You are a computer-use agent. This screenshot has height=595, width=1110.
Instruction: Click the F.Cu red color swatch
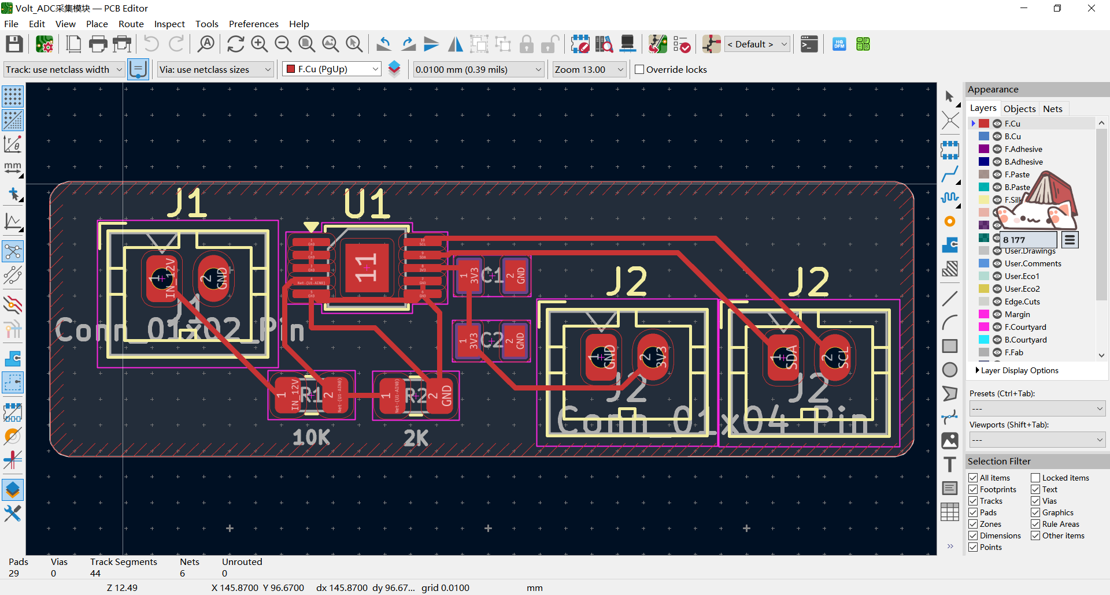[x=984, y=124]
